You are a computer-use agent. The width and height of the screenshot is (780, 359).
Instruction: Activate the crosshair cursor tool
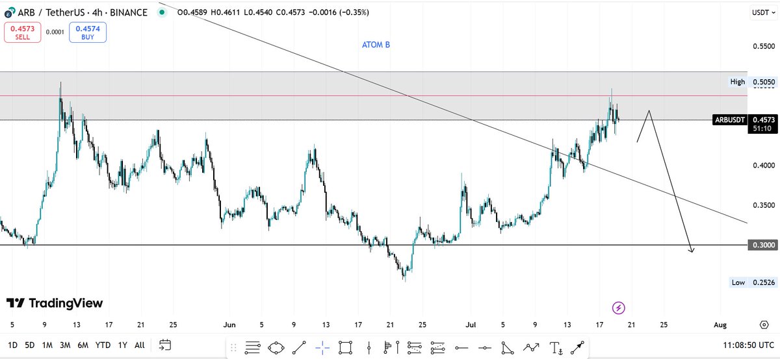point(322,347)
